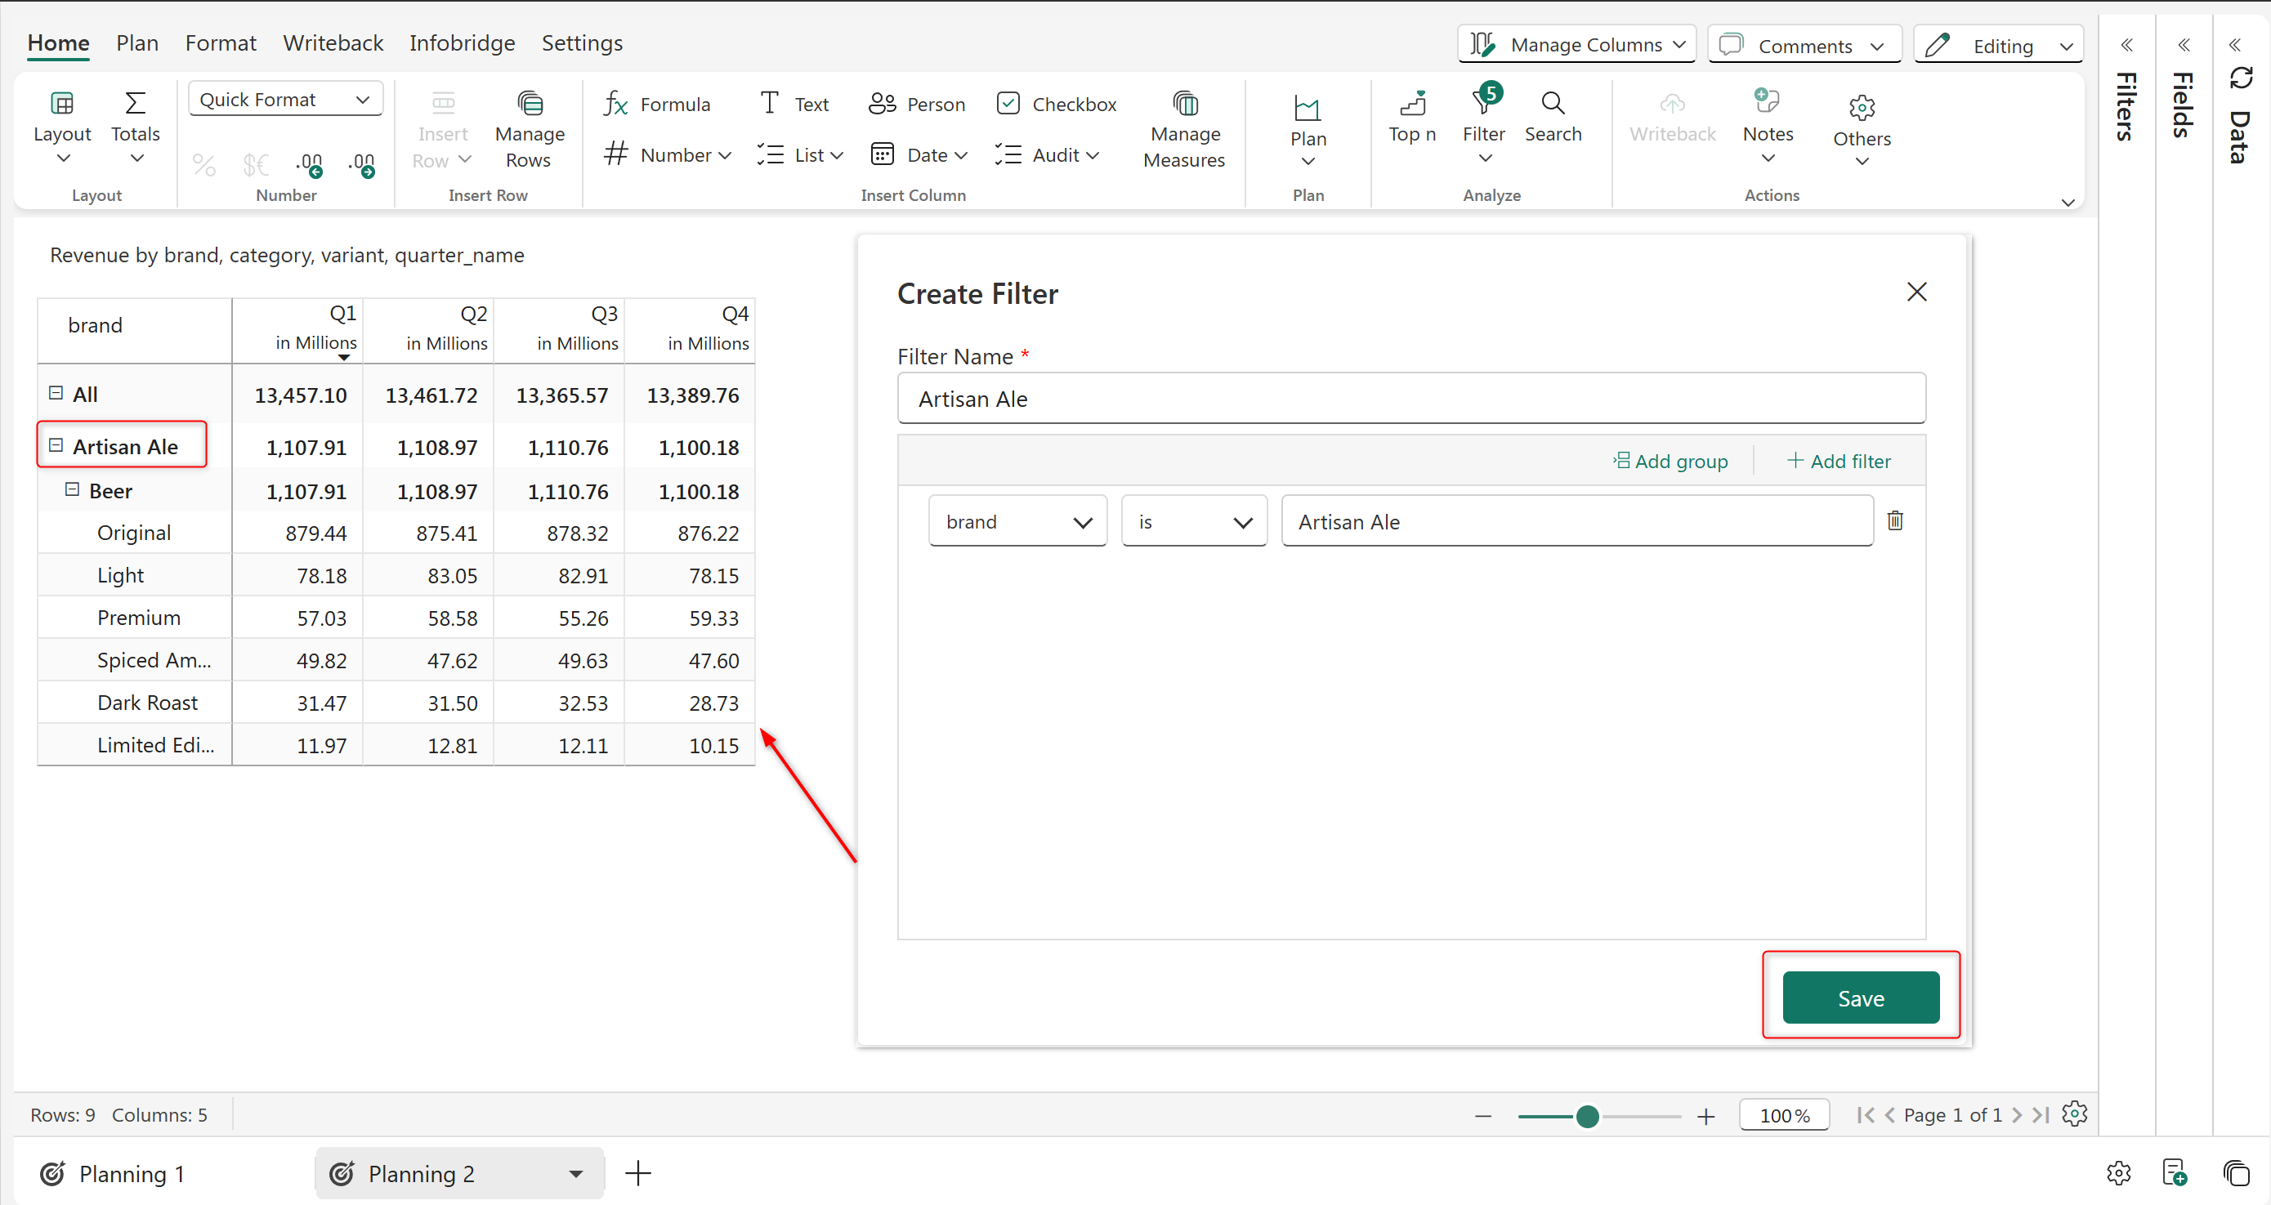The image size is (2271, 1205).
Task: Open the Top n analysis tool
Action: tap(1411, 116)
